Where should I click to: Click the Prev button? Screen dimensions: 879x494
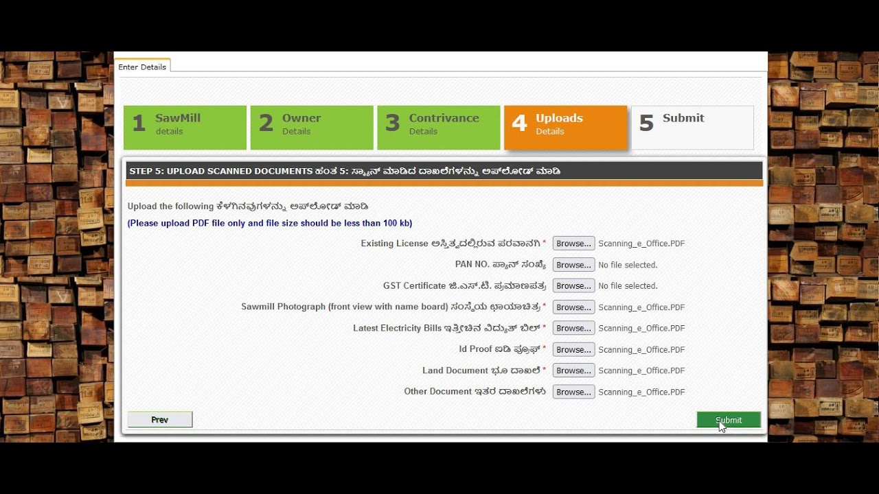point(160,420)
